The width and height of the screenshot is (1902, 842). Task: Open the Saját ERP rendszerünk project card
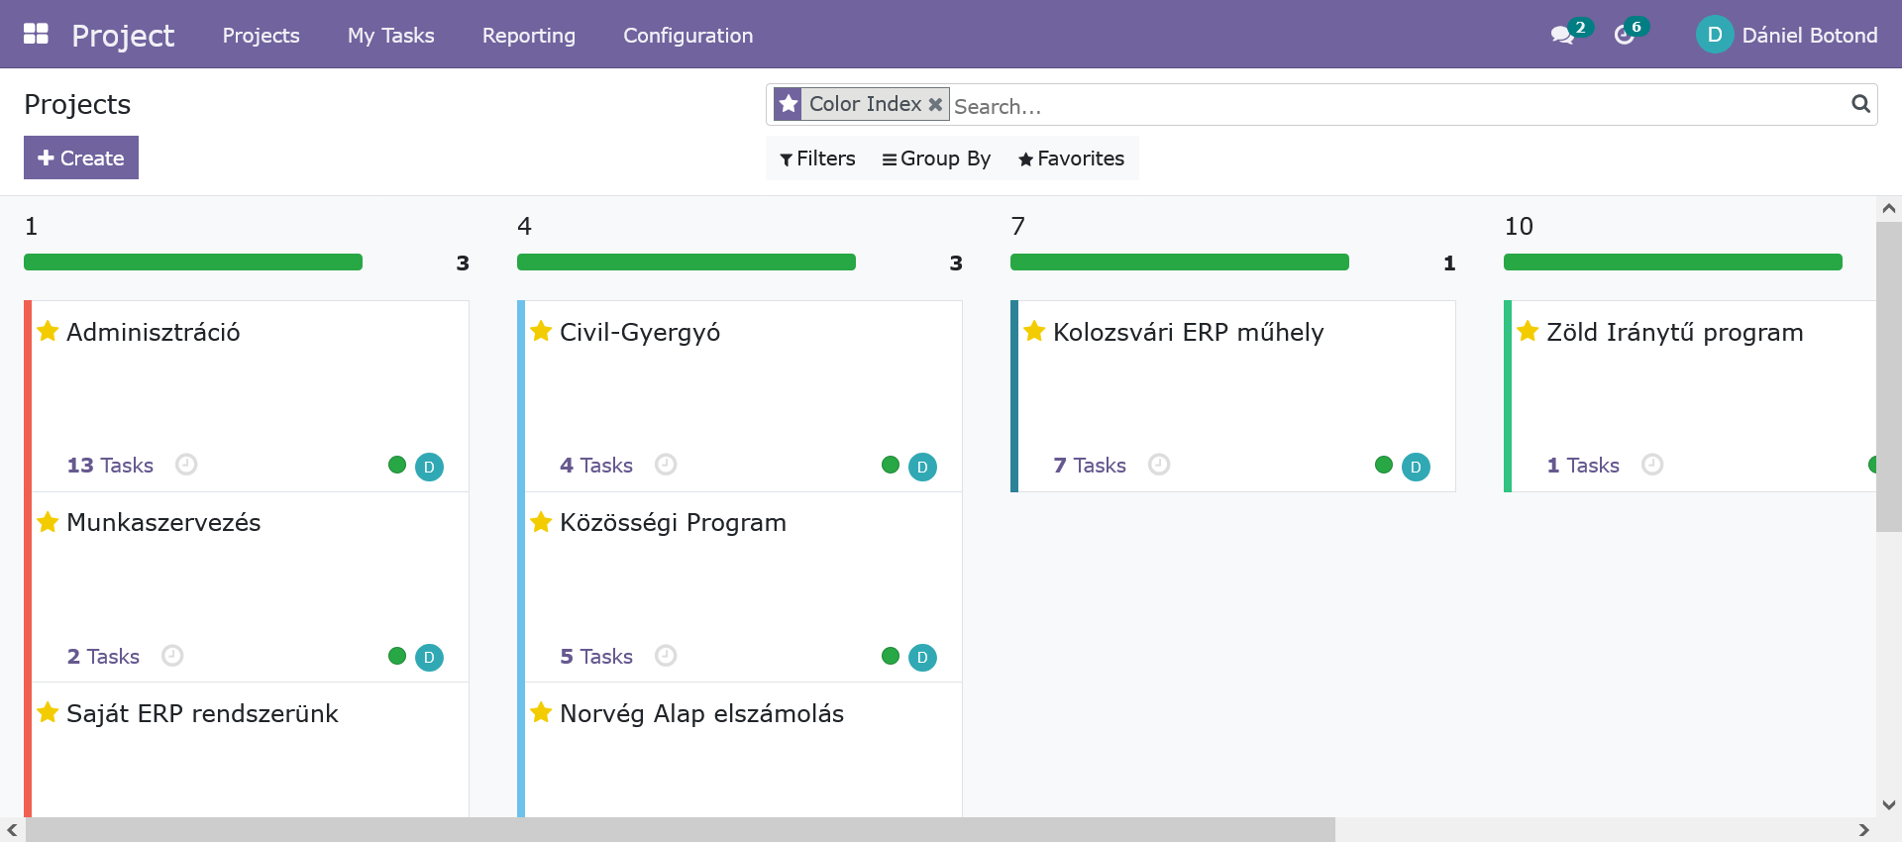[x=247, y=750]
